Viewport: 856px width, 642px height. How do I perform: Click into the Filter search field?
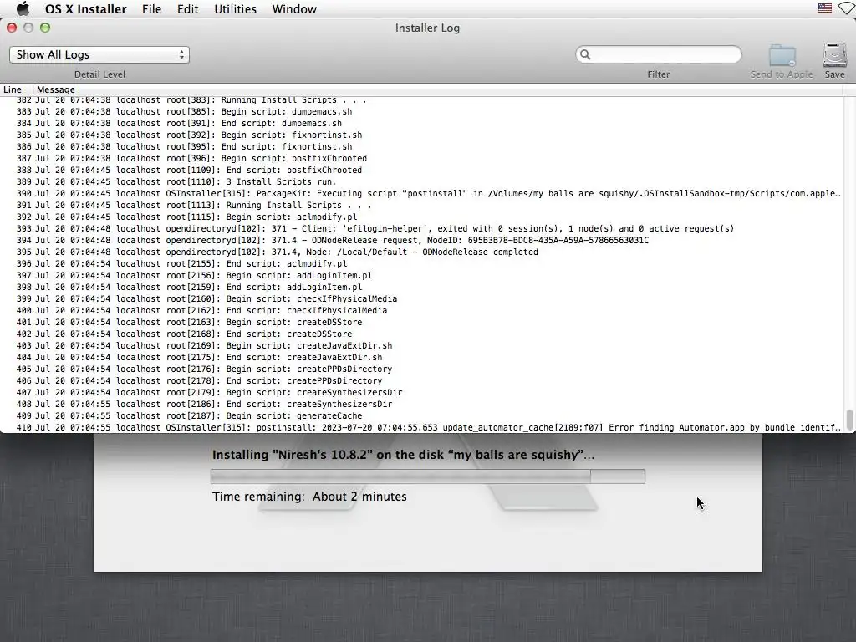659,54
